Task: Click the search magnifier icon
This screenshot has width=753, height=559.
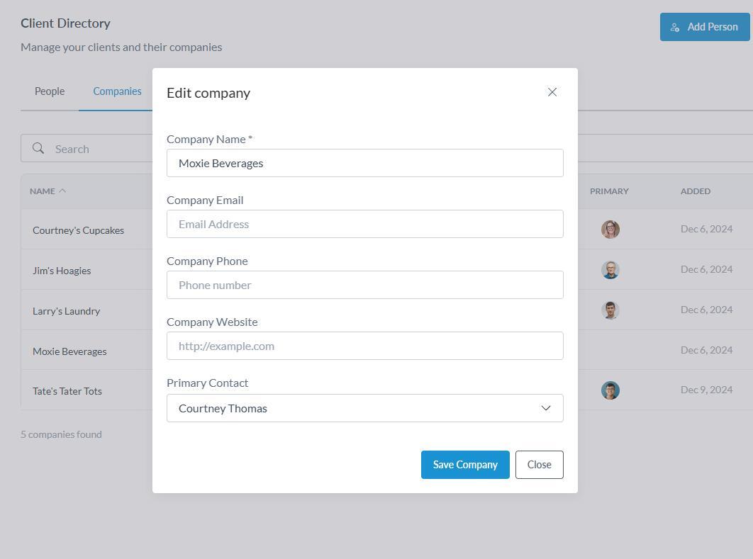Action: [38, 148]
